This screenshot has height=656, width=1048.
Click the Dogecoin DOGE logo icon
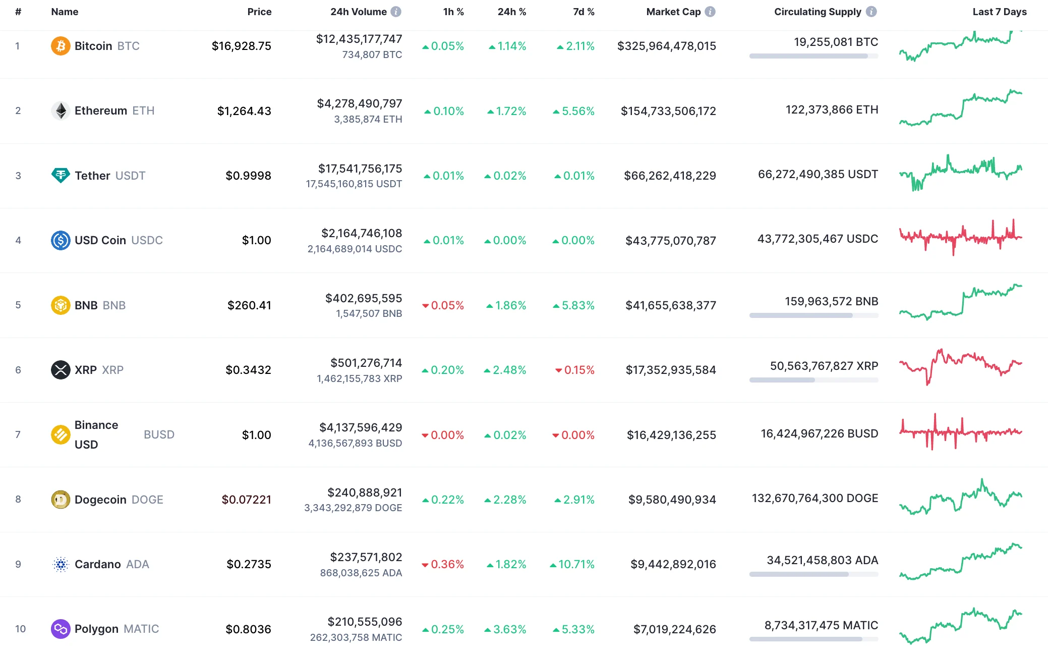pos(60,499)
